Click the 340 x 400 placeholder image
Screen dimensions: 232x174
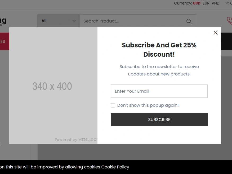(x=52, y=86)
